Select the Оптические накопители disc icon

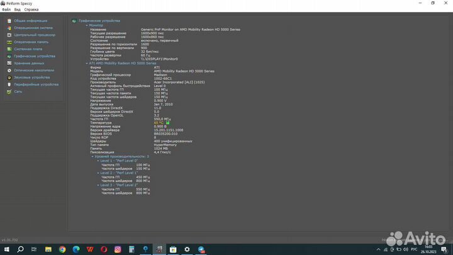click(9, 71)
